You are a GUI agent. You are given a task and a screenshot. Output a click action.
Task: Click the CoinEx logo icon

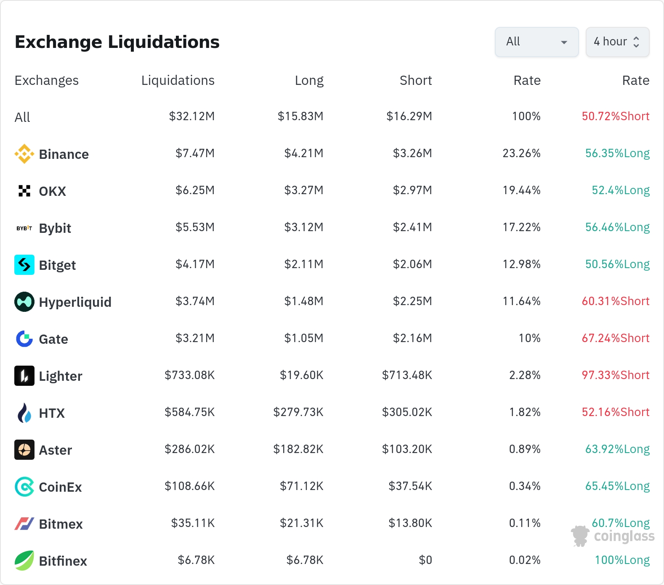pos(24,487)
